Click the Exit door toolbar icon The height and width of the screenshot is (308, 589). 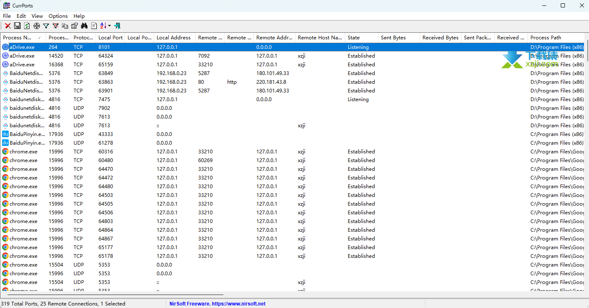(118, 26)
